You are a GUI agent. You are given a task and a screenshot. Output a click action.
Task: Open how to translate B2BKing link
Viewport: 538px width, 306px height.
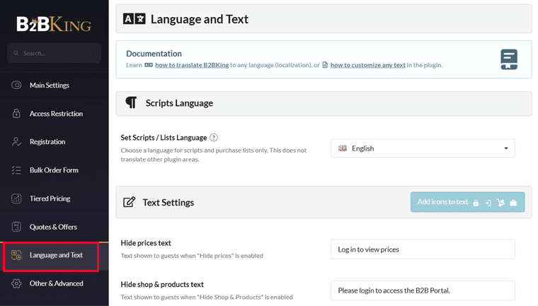pyautogui.click(x=192, y=65)
